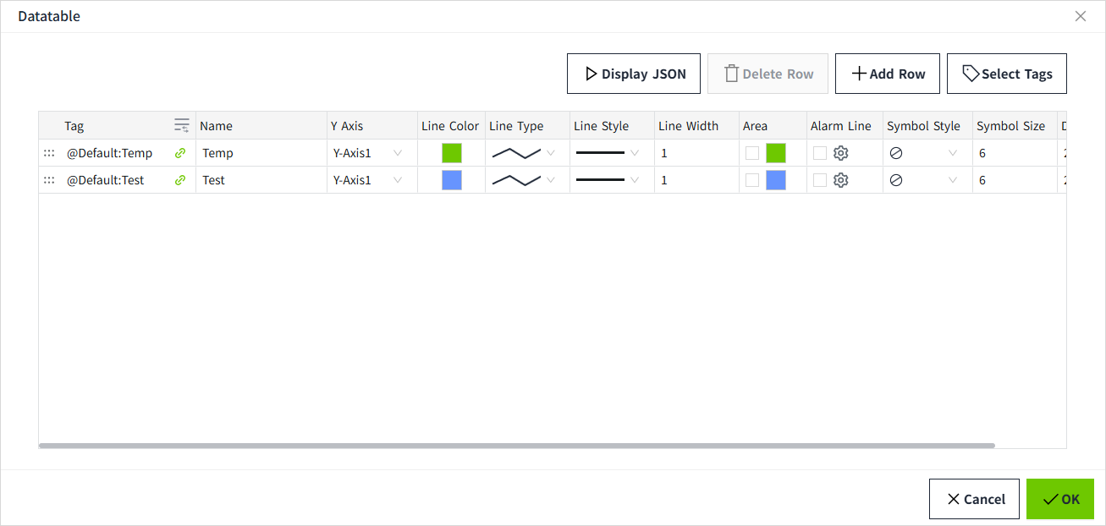The height and width of the screenshot is (526, 1106).
Task: Click the Add Row button
Action: pyautogui.click(x=888, y=74)
